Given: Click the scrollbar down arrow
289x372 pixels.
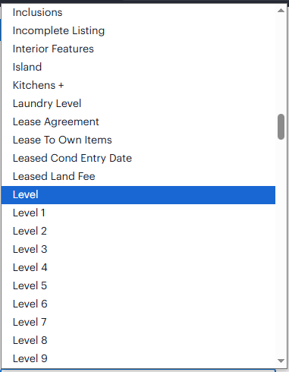Looking at the screenshot, I should [281, 361].
